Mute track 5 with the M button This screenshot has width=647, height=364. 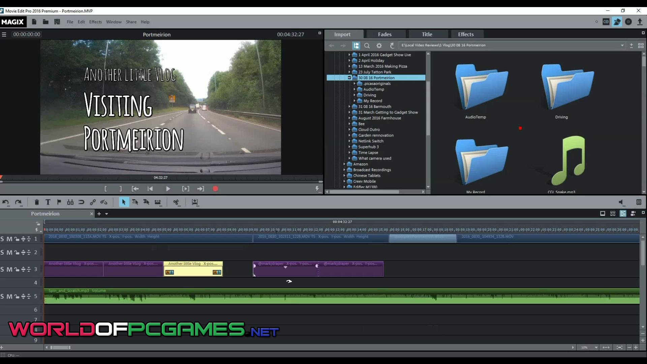[9, 297]
